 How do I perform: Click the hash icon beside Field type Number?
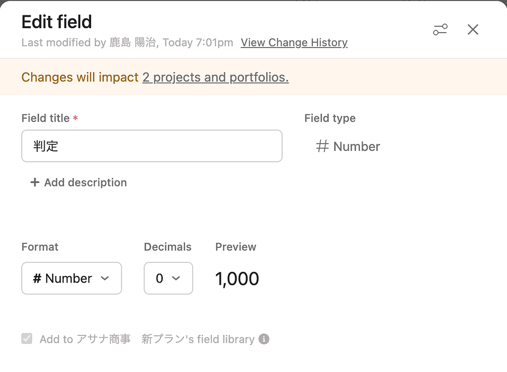(322, 146)
